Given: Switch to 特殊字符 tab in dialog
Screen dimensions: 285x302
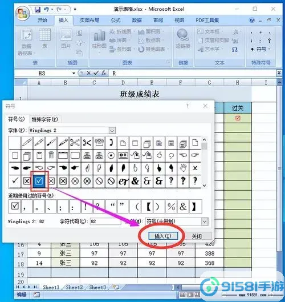Looking at the screenshot, I should [44, 120].
